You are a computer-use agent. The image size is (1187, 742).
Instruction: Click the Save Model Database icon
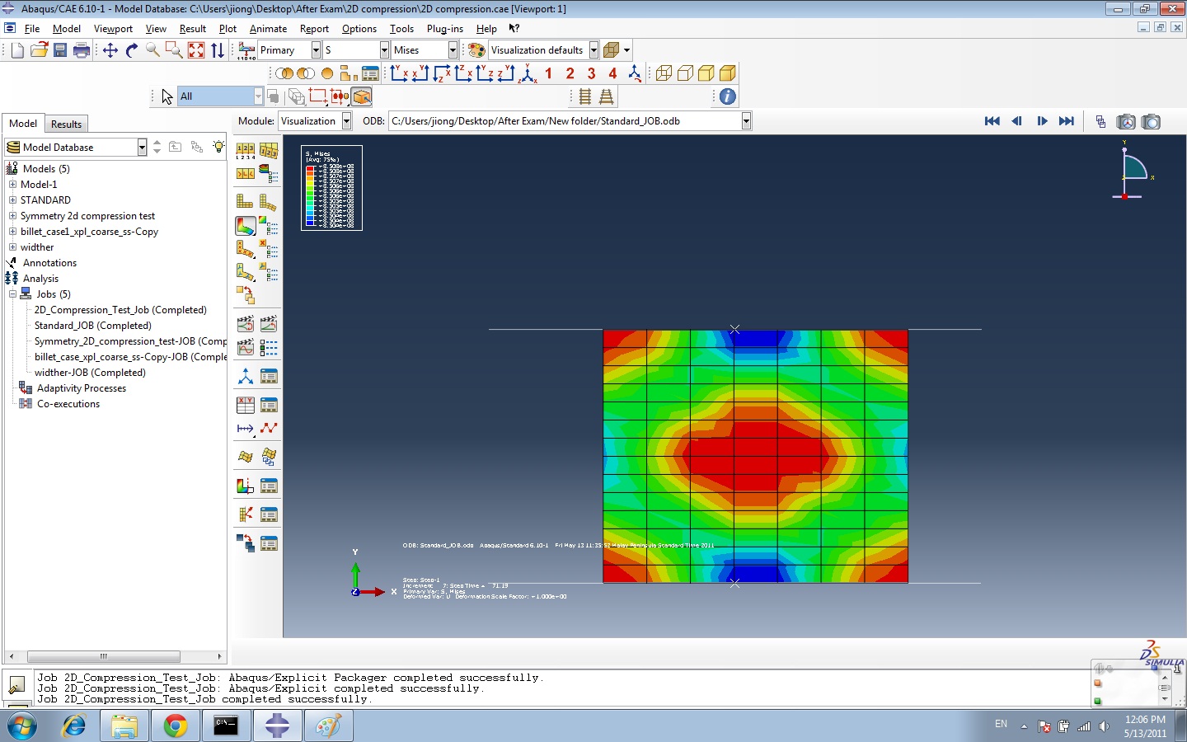(60, 50)
